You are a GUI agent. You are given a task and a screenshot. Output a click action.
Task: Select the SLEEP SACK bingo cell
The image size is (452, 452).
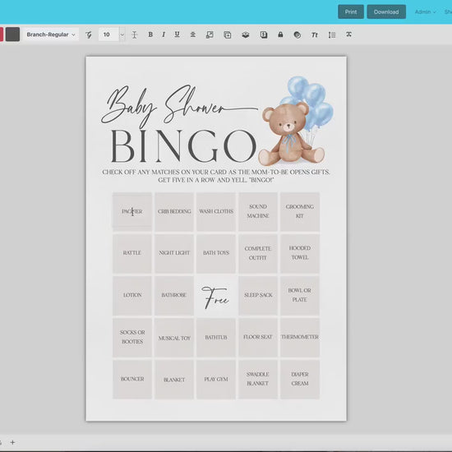(258, 296)
